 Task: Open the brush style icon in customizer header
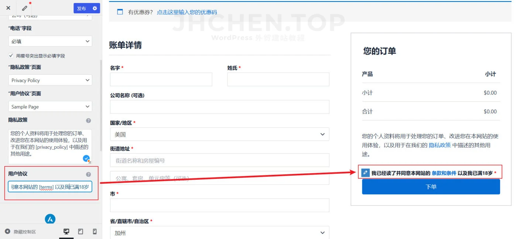[24, 8]
